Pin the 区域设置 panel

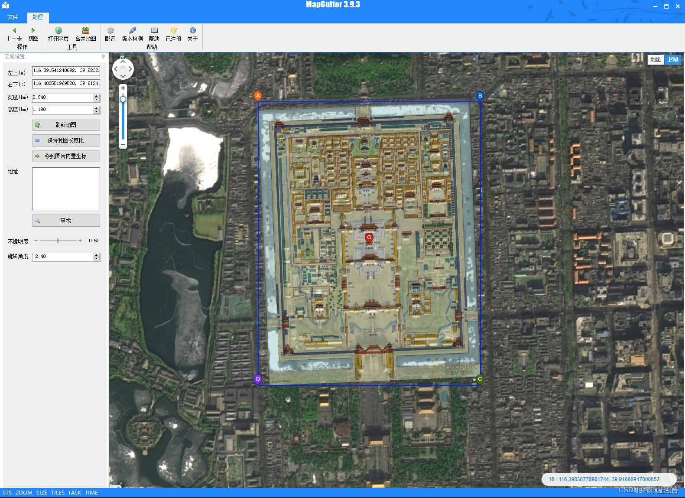point(103,56)
